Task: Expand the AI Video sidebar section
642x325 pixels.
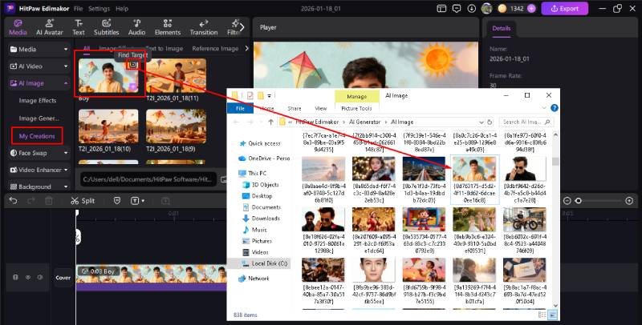Action: (x=36, y=66)
